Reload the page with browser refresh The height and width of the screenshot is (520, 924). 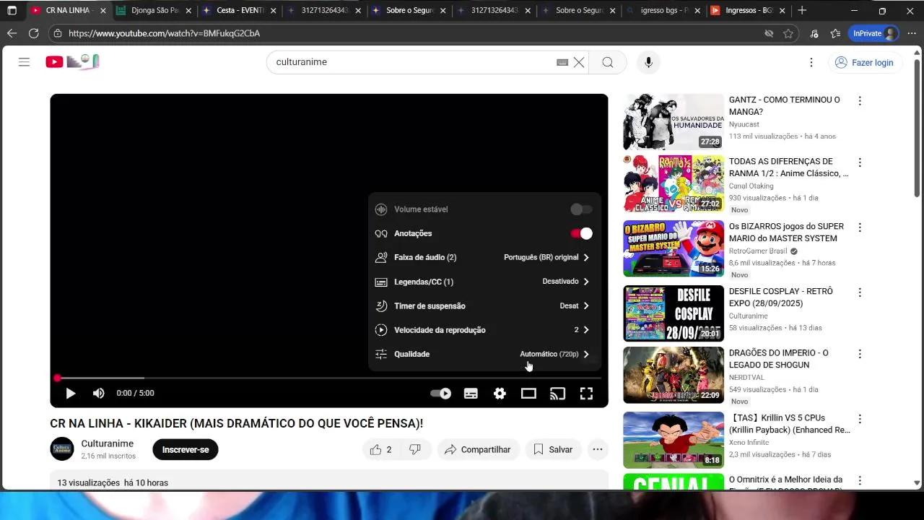(x=33, y=33)
